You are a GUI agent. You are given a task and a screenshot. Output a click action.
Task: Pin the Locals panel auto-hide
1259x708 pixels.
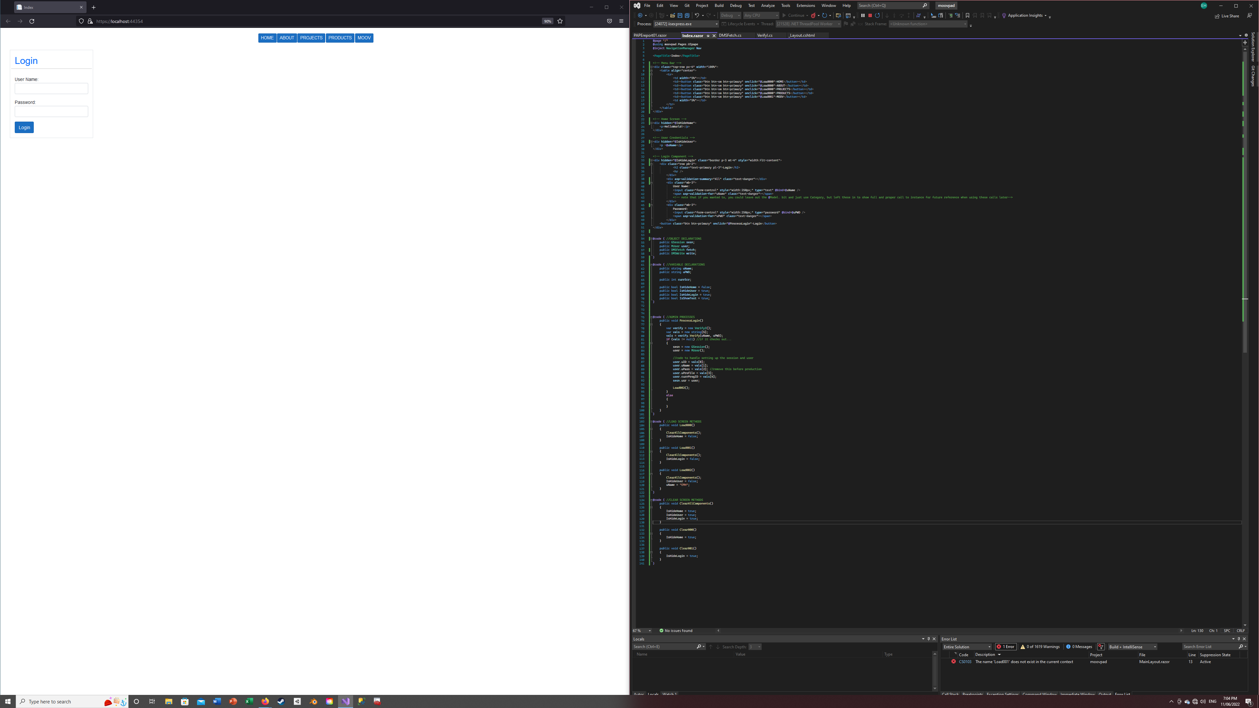pos(929,639)
